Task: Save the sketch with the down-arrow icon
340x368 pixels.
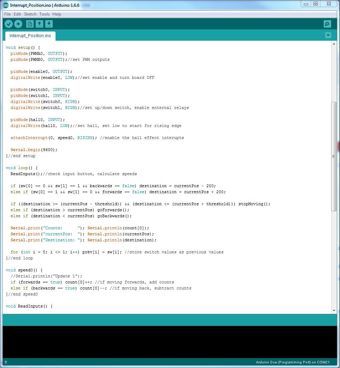Action: 49,24
